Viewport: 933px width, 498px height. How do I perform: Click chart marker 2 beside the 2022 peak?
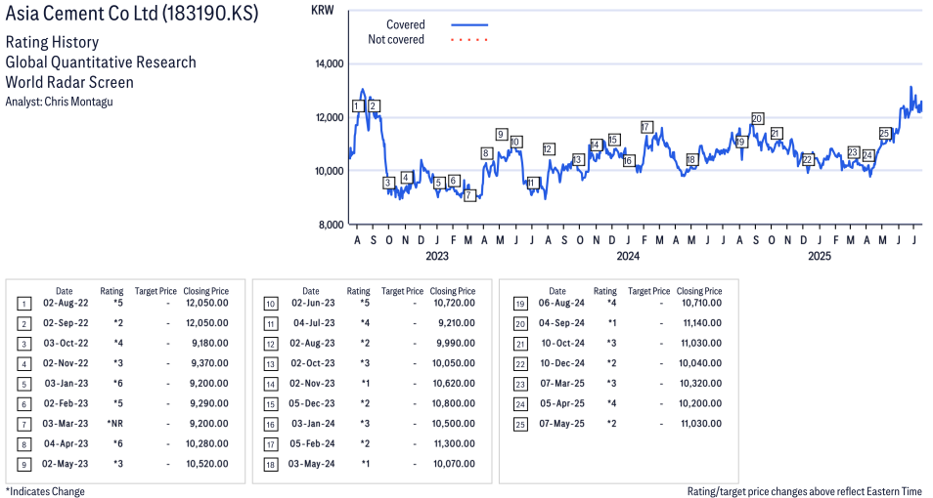coord(373,106)
